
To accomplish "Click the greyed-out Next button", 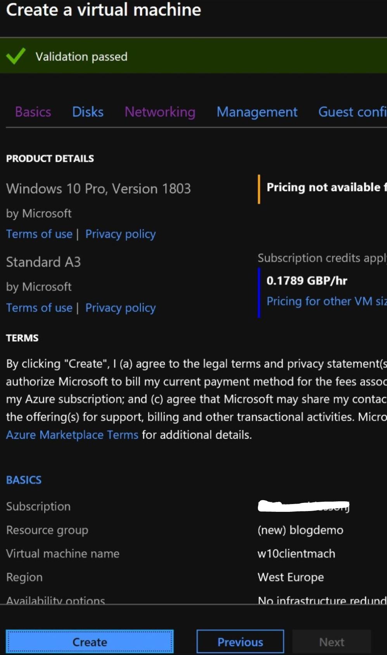I will 332,642.
